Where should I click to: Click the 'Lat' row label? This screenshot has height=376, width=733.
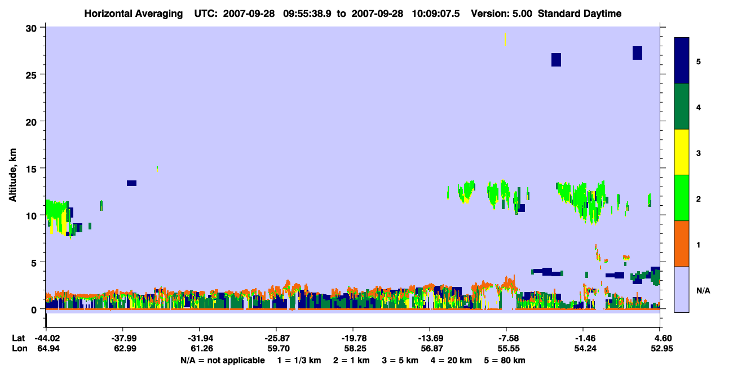19,338
